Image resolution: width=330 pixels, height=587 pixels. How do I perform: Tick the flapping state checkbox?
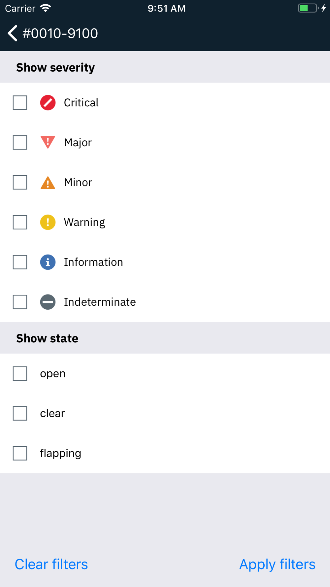pyautogui.click(x=20, y=453)
